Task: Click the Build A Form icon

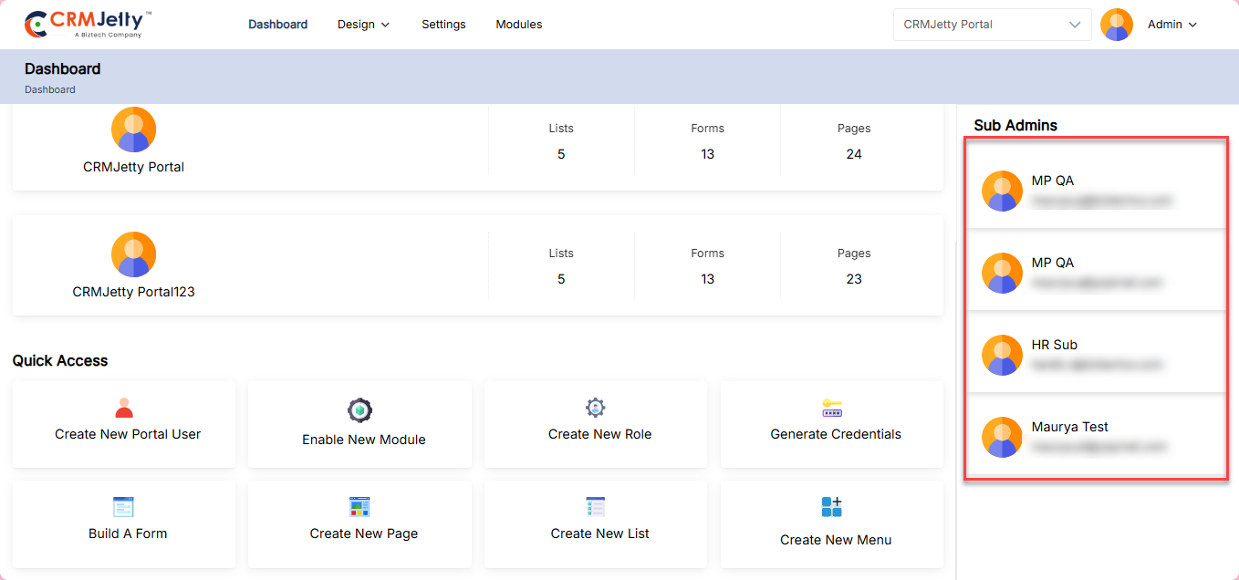Action: coord(123,507)
